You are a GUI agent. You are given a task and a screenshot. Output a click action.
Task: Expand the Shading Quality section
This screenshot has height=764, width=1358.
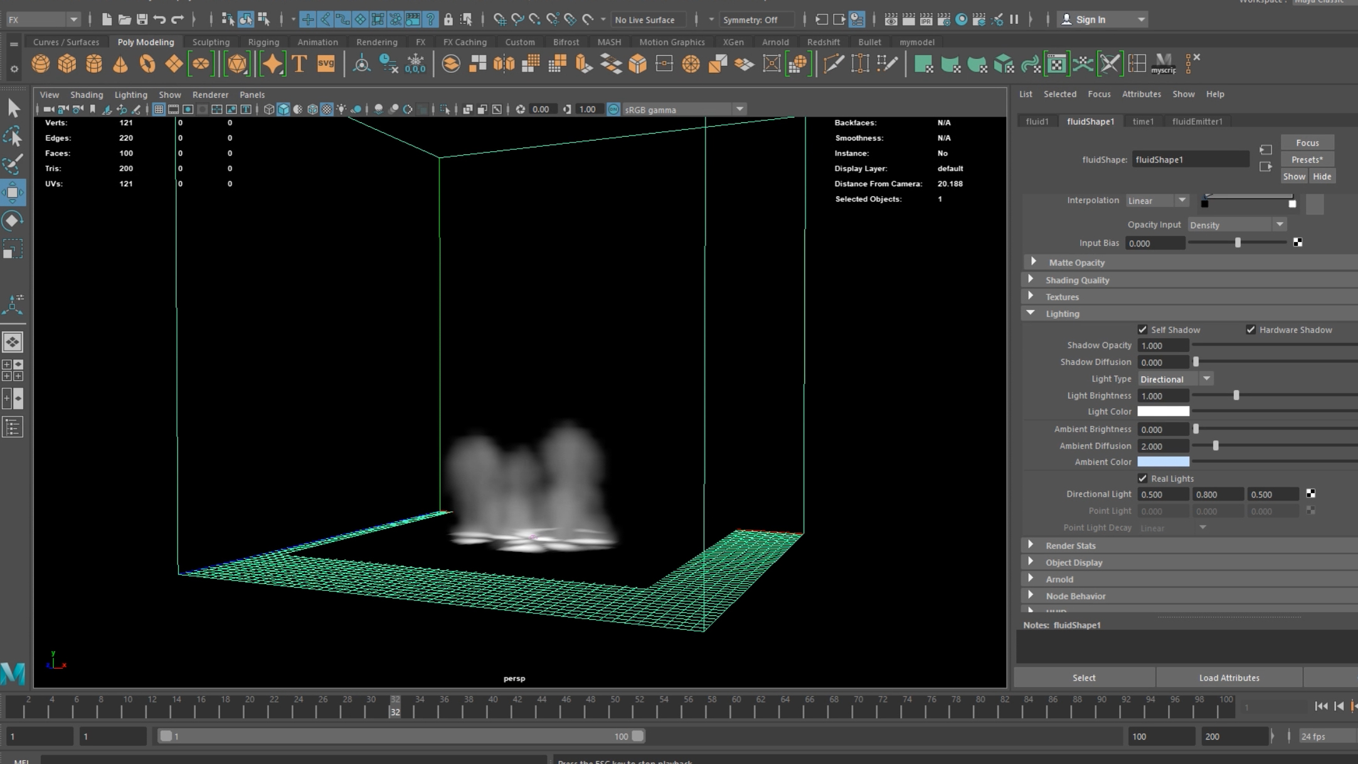click(x=1077, y=280)
